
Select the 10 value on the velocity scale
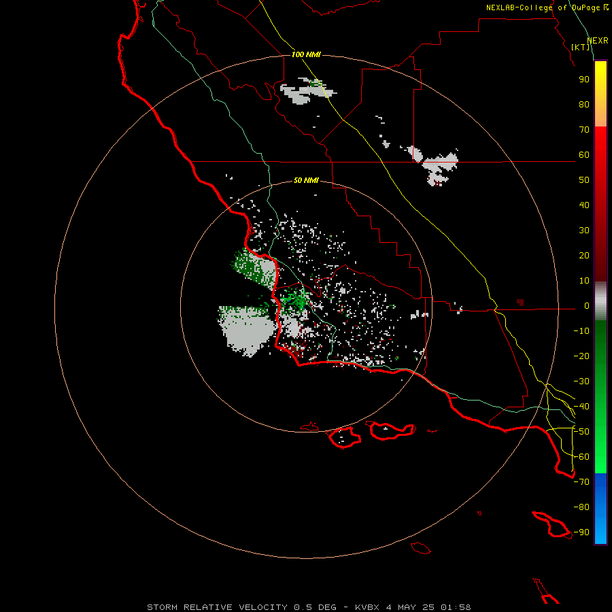(x=584, y=281)
